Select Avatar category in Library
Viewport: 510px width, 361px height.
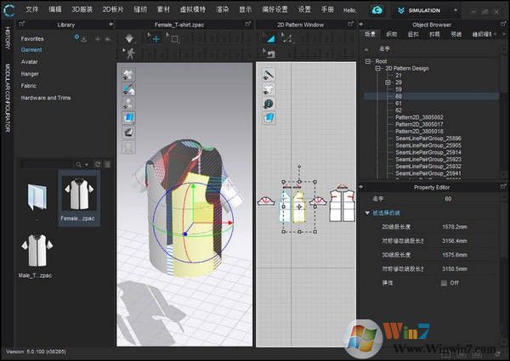[x=31, y=62]
